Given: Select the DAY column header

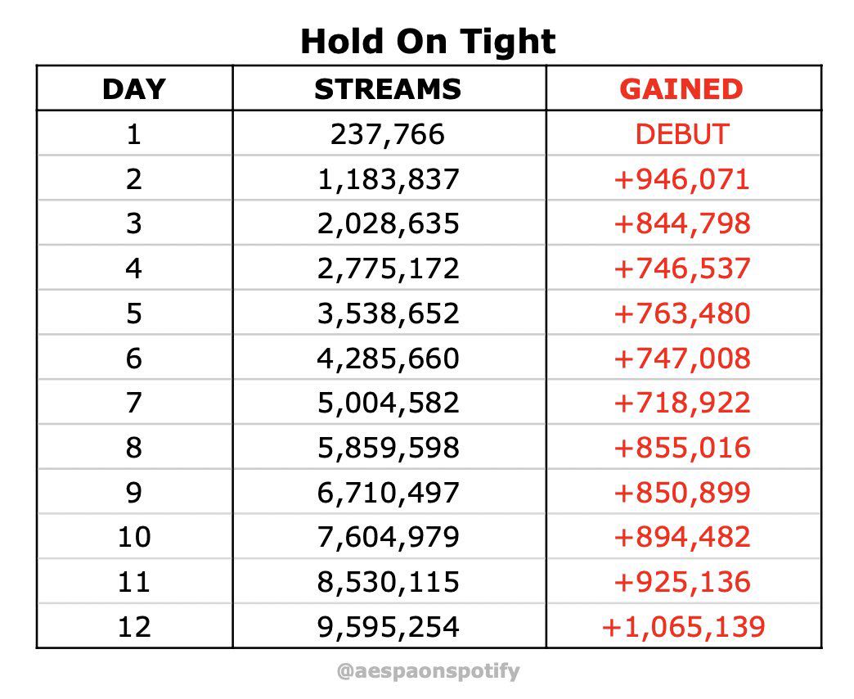Looking at the screenshot, I should point(134,89).
